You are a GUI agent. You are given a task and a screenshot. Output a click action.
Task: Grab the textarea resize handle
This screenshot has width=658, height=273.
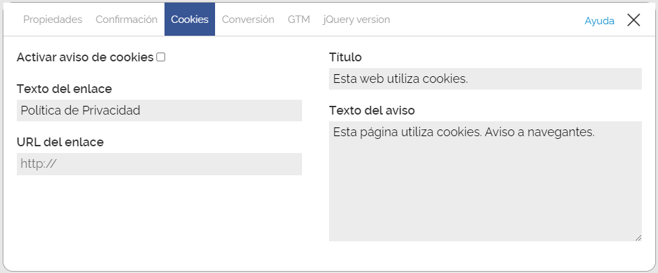click(x=638, y=237)
